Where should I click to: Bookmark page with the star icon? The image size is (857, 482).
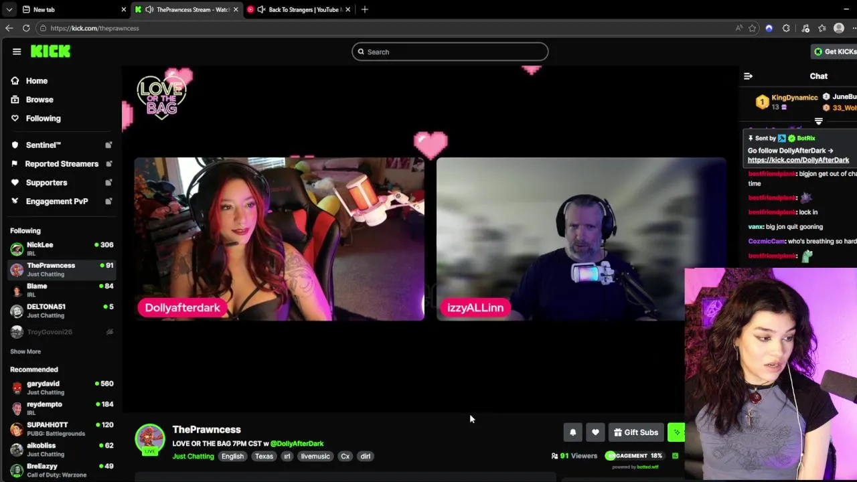[753, 28]
